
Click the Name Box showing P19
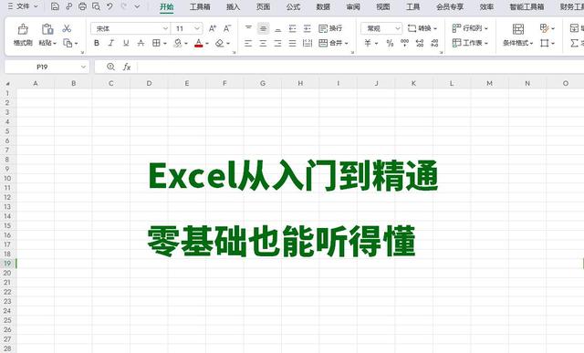tap(47, 67)
